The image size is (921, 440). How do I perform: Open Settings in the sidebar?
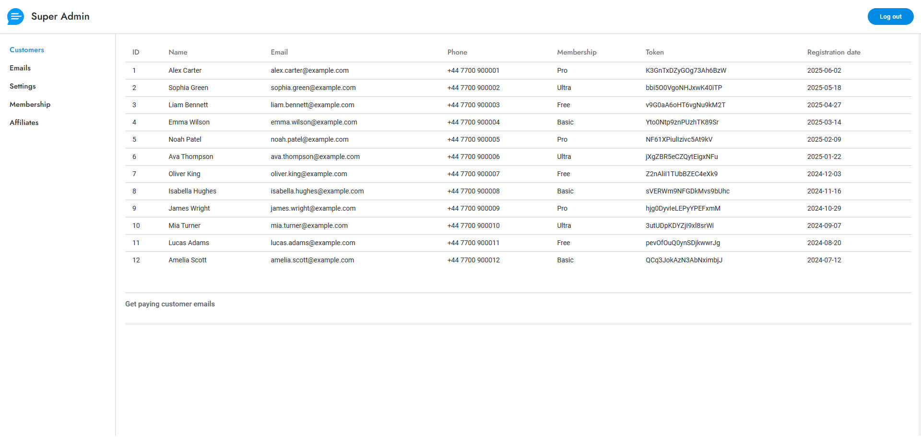[23, 86]
